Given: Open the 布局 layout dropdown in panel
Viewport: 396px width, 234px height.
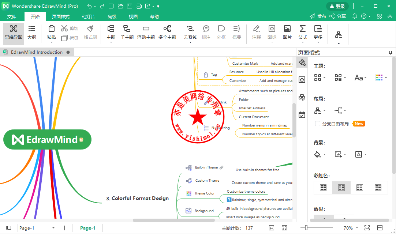Looking at the screenshot, I should click(x=320, y=110).
